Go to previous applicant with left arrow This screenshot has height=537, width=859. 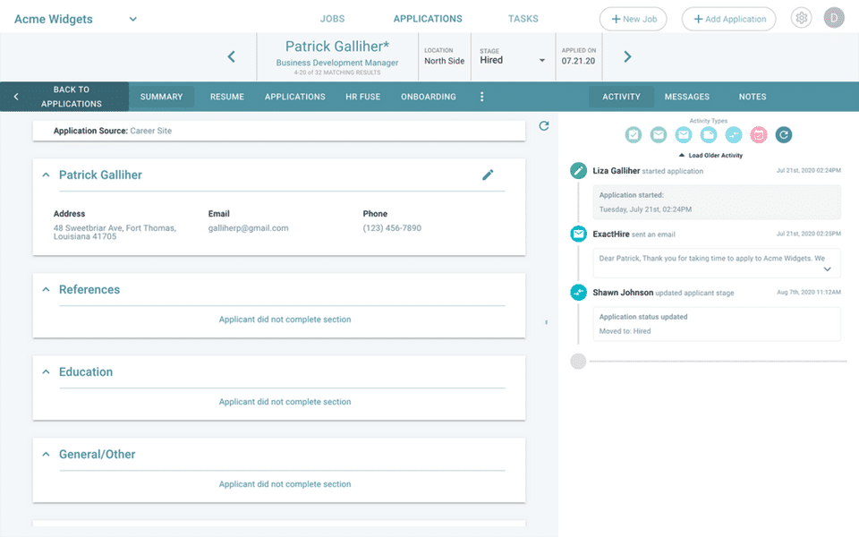pyautogui.click(x=231, y=56)
